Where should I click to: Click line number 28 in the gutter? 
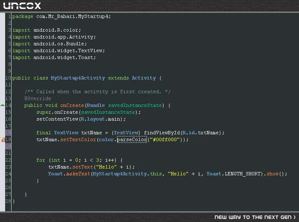8,201
